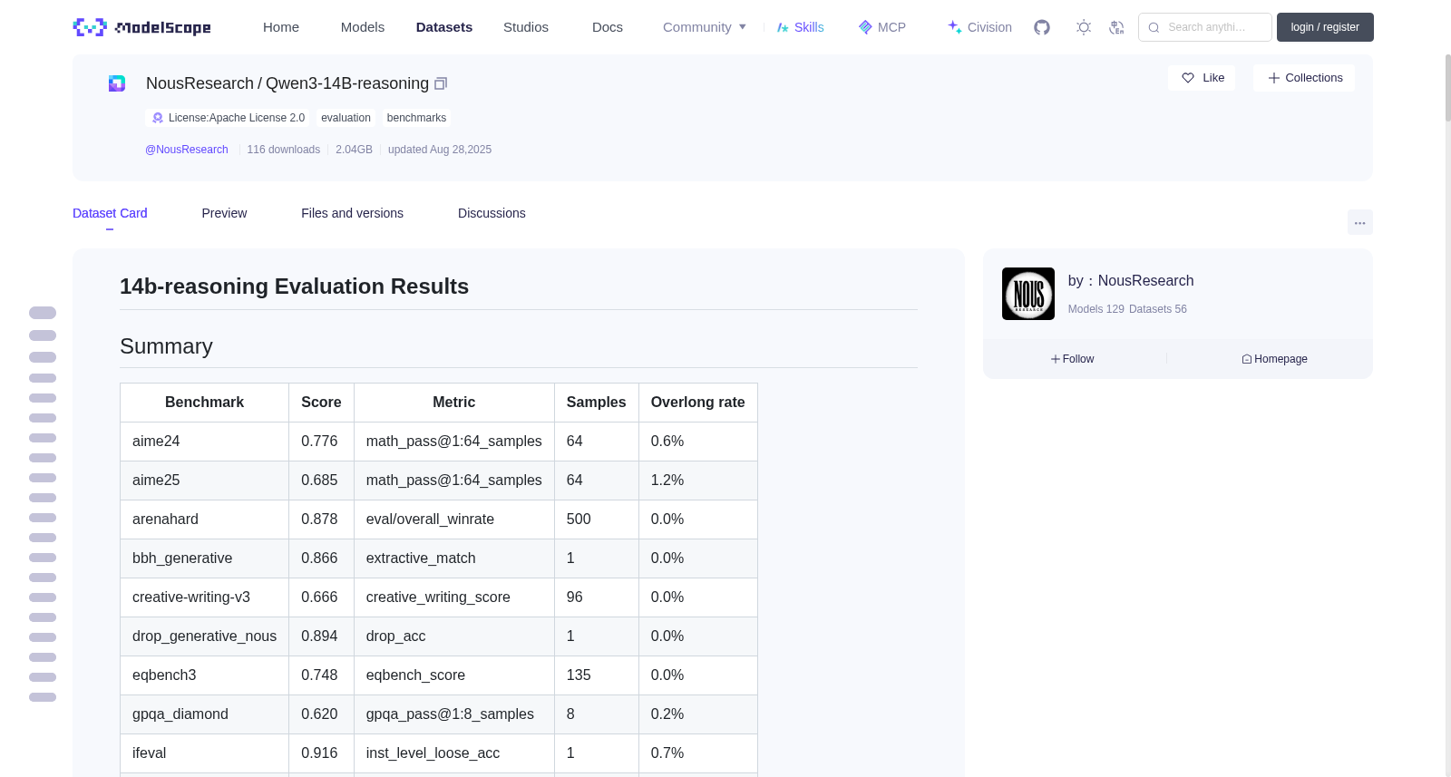The height and width of the screenshot is (777, 1451).
Task: Click the 'drop_generative_nous' benchmark cell
Action: coord(204,636)
